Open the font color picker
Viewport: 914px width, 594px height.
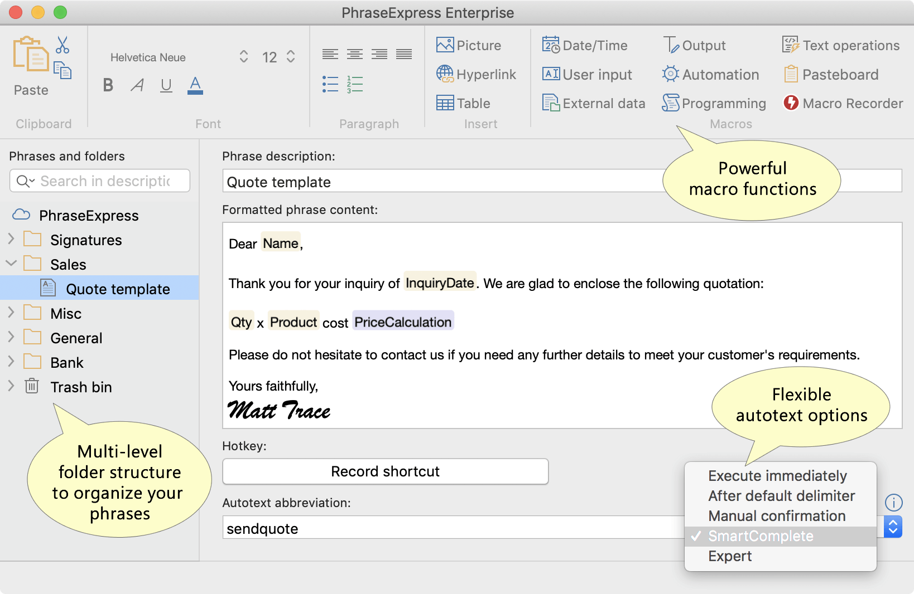[195, 85]
